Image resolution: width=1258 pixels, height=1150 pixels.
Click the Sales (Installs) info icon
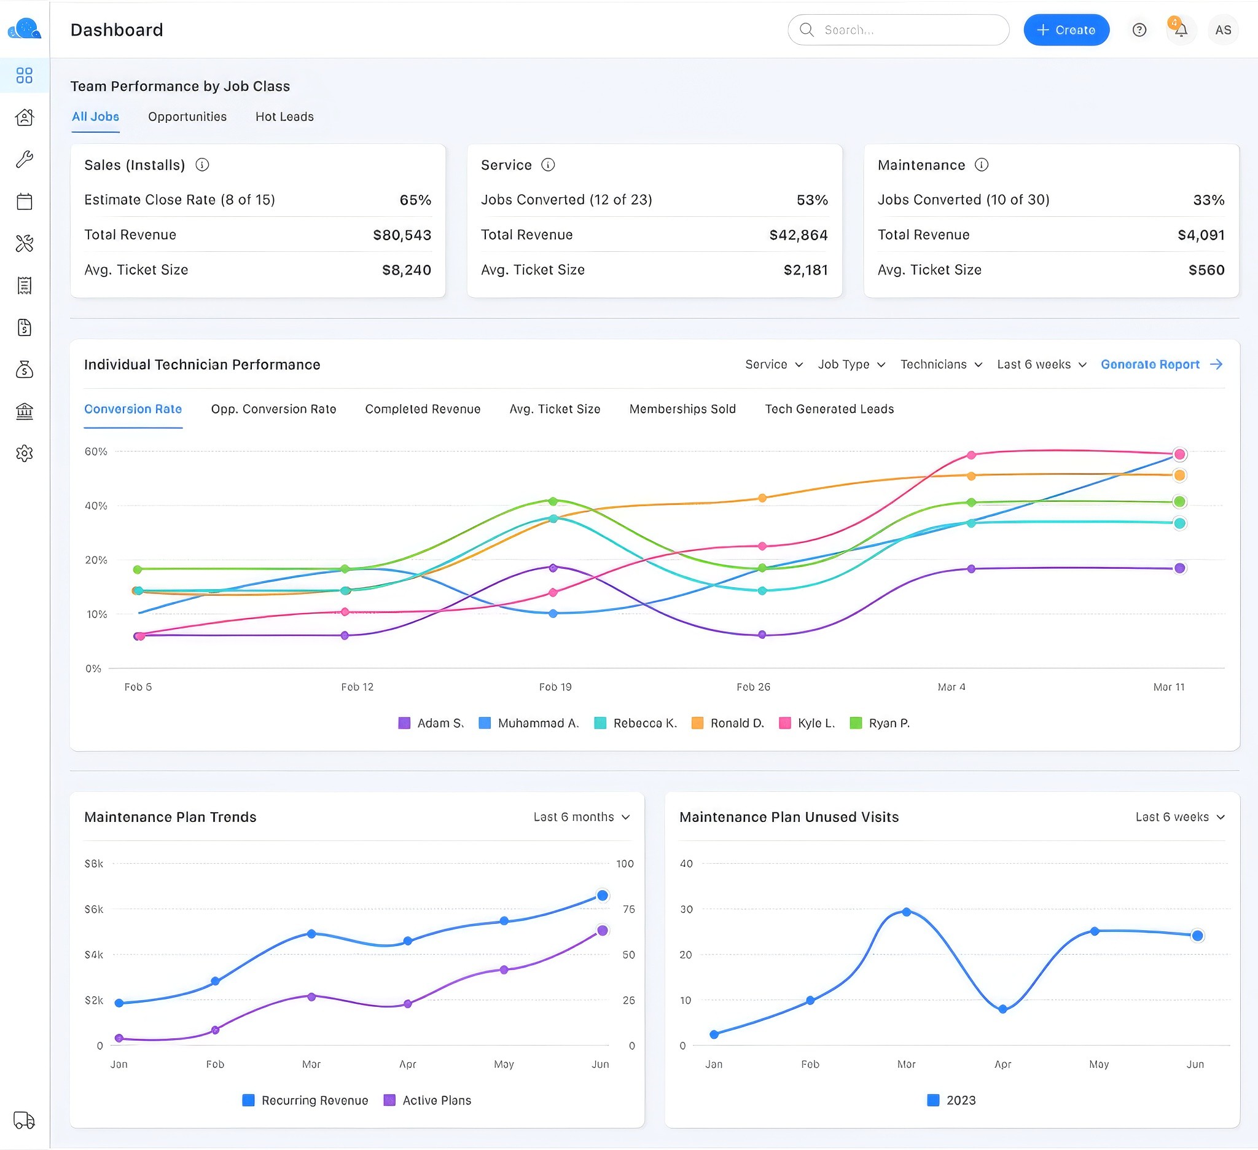(x=202, y=165)
